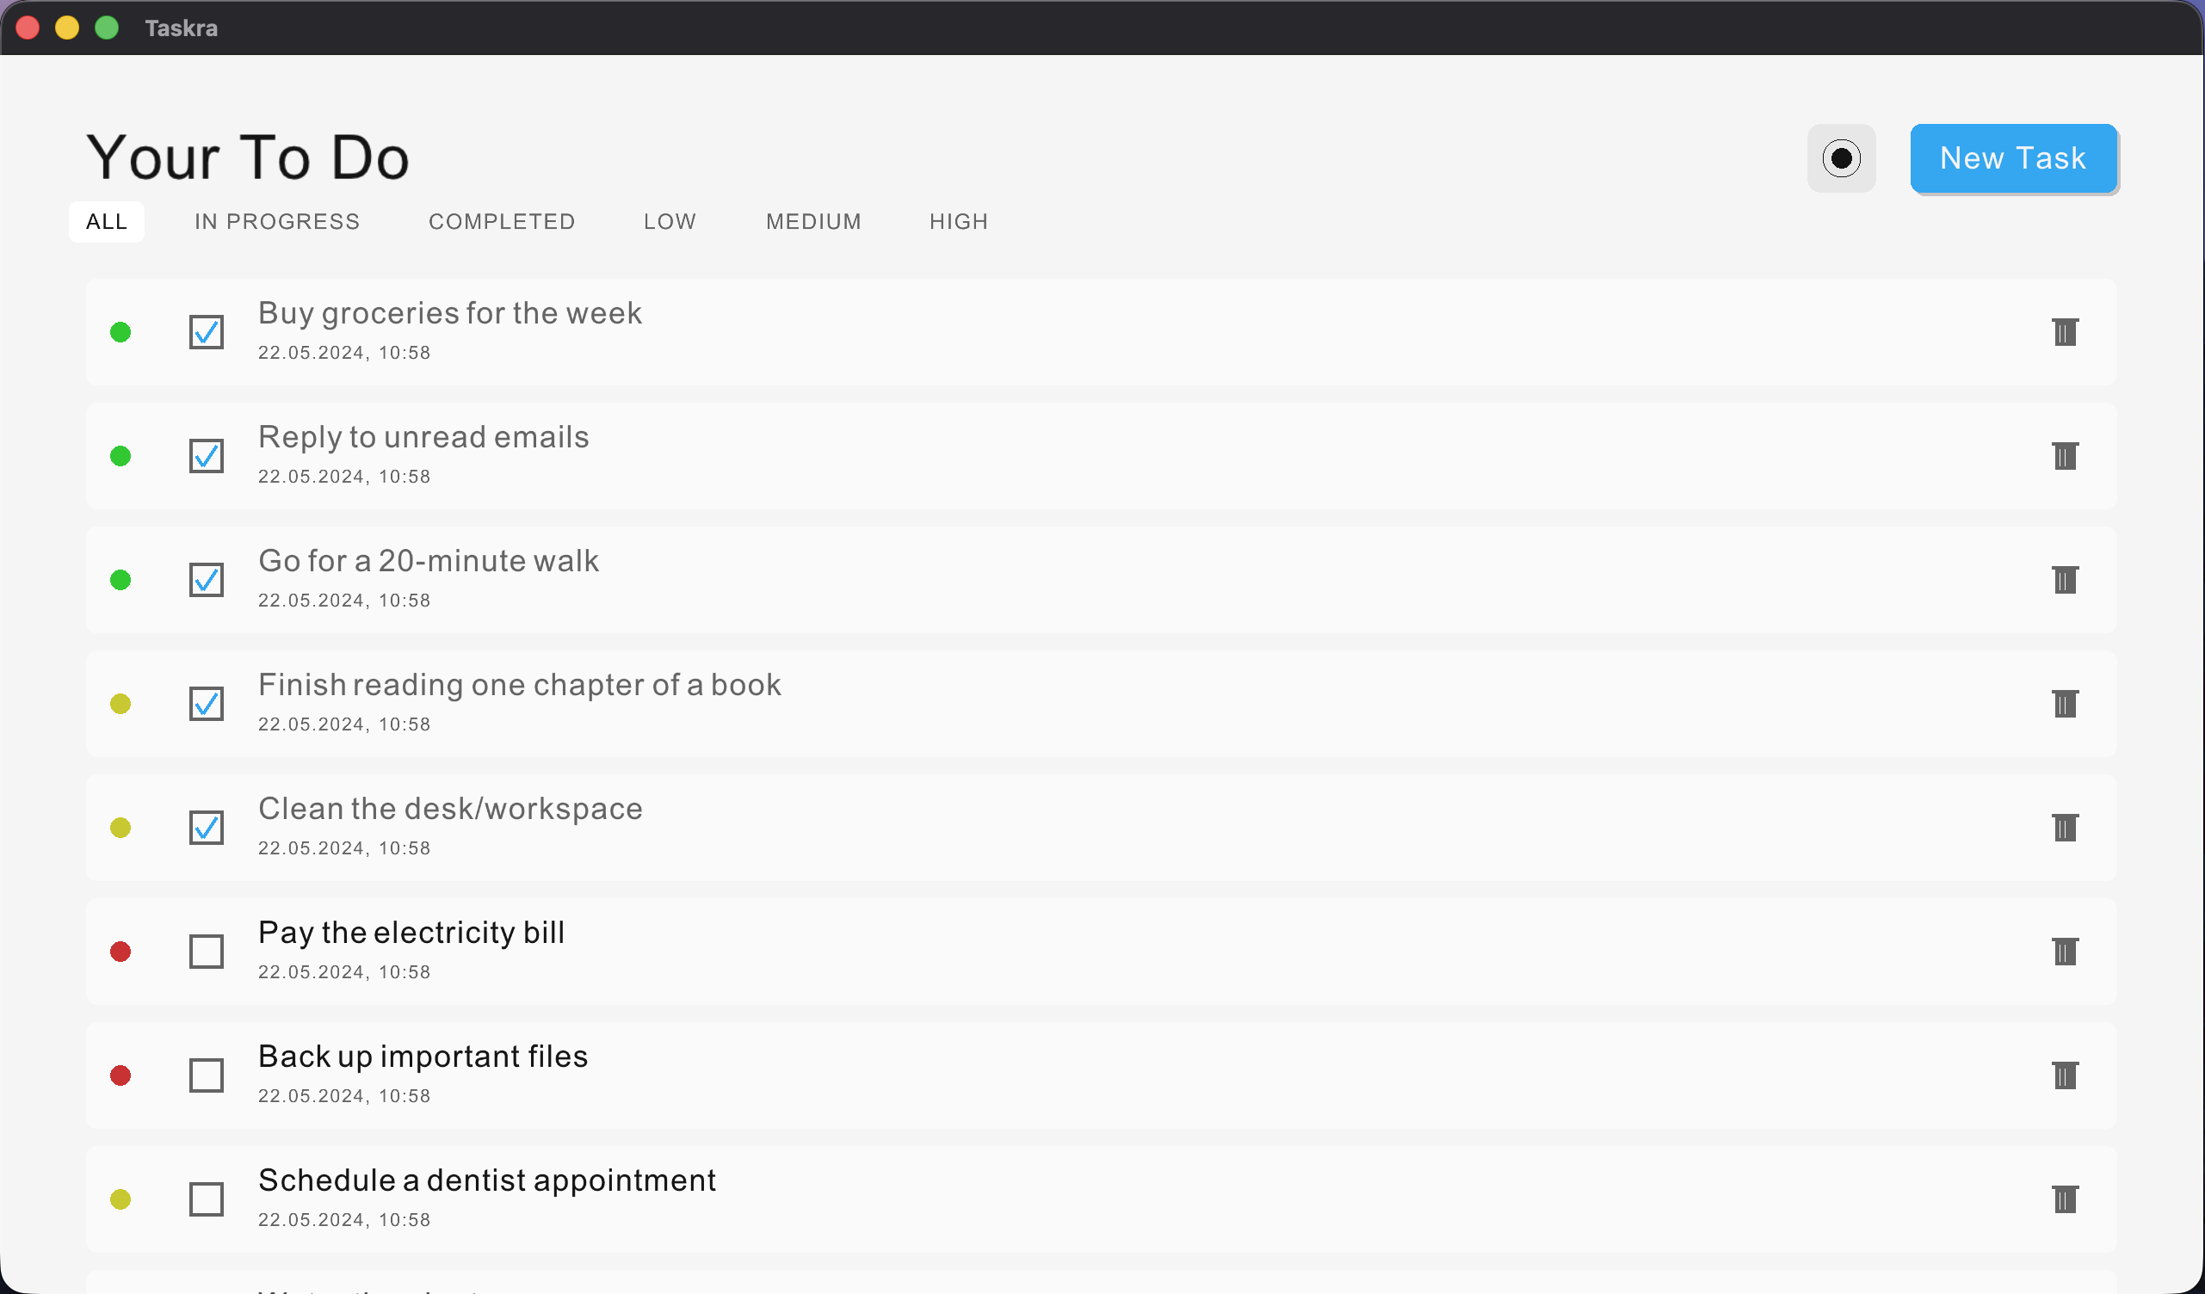Click timestamp under Pay the electricity bill
The width and height of the screenshot is (2205, 1294).
tap(345, 972)
